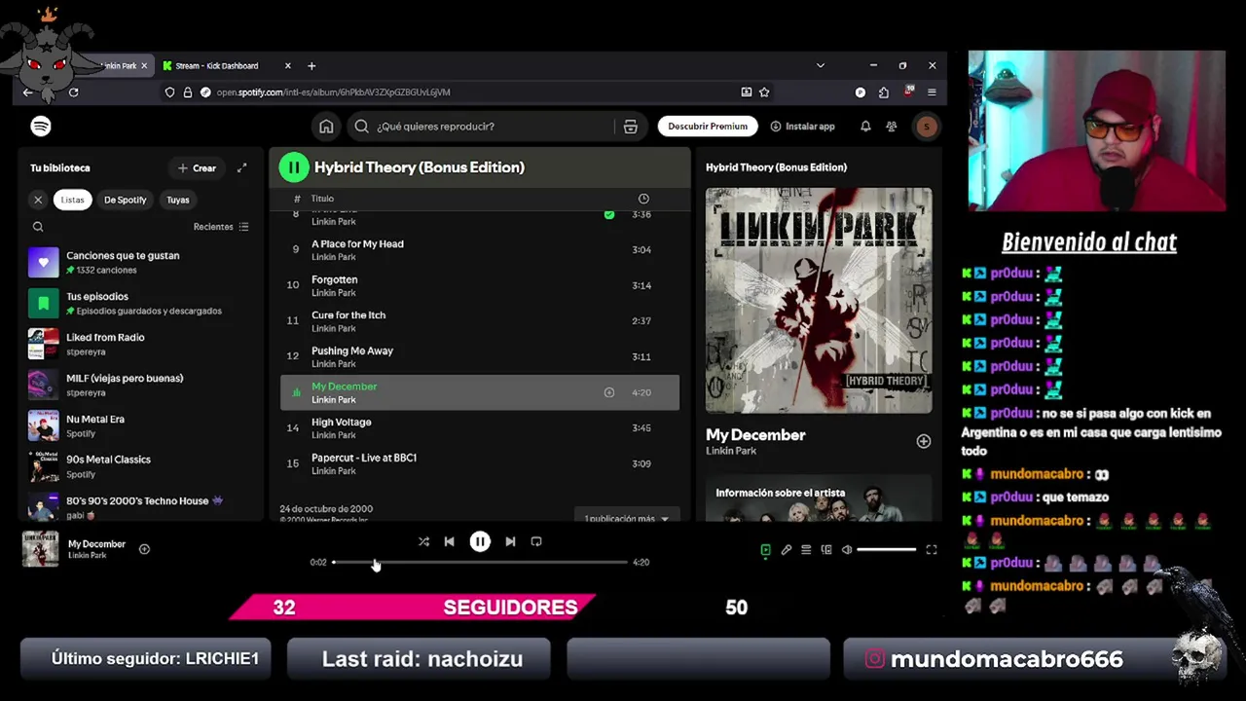The width and height of the screenshot is (1246, 701).
Task: Bookmark page with star icon
Action: point(764,92)
